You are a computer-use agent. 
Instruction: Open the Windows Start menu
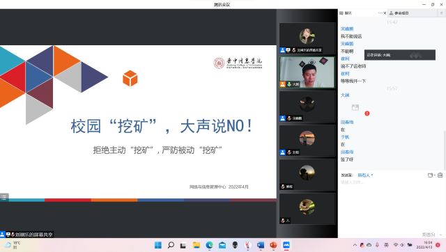tap(158, 245)
